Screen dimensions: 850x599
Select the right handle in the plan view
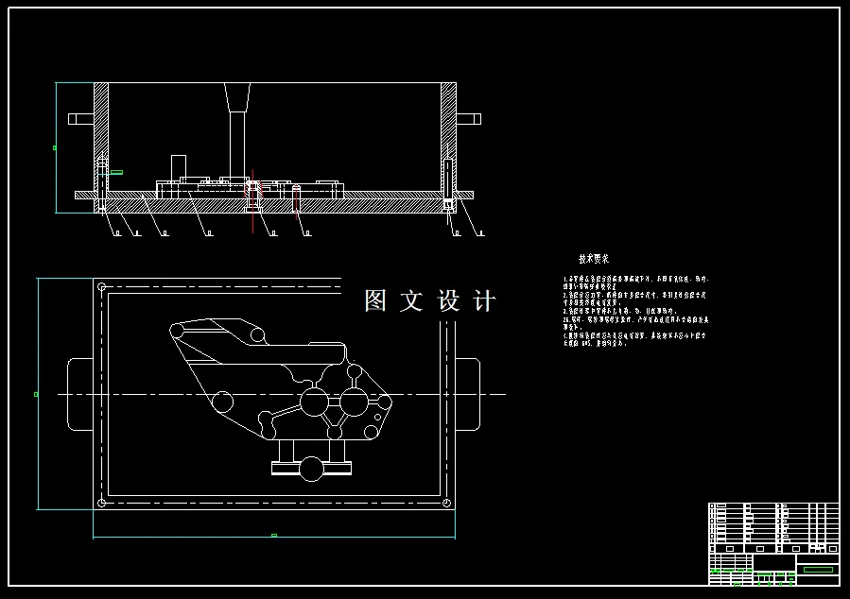click(468, 394)
